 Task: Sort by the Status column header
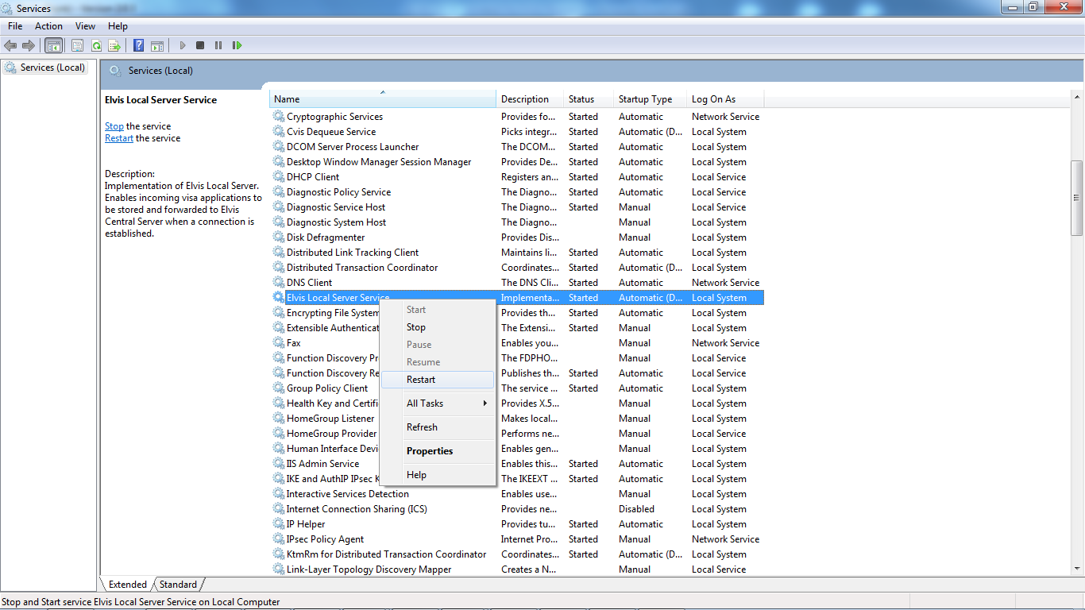589,99
